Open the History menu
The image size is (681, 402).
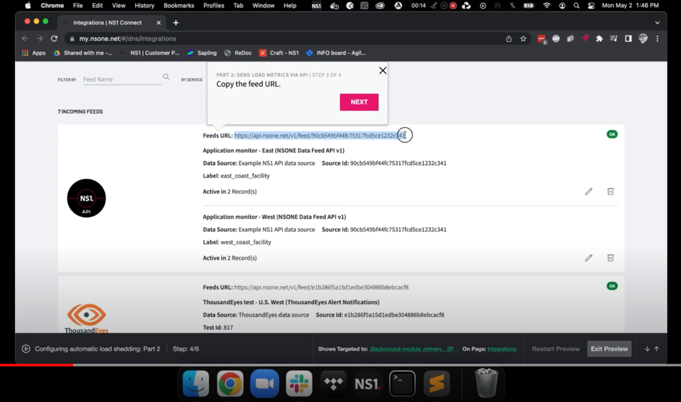pyautogui.click(x=144, y=6)
